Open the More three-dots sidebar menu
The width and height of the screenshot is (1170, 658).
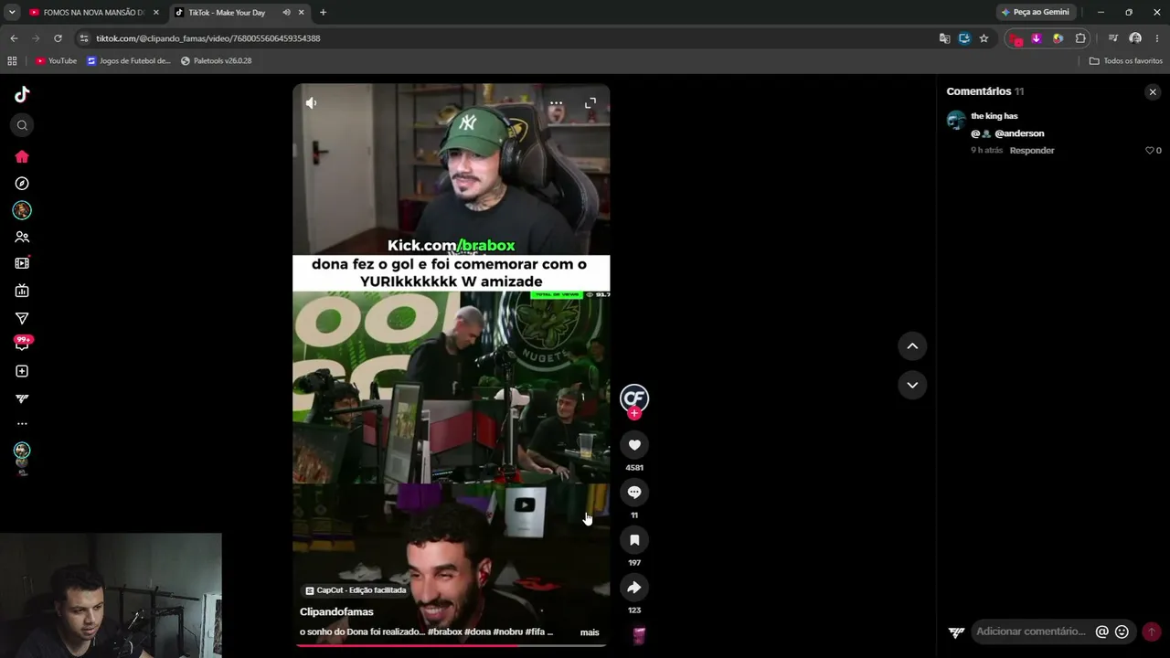pyautogui.click(x=22, y=424)
